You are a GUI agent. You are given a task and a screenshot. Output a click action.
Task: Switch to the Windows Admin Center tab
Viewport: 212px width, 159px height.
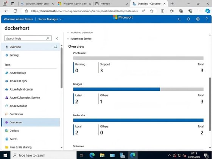coord(75,4)
